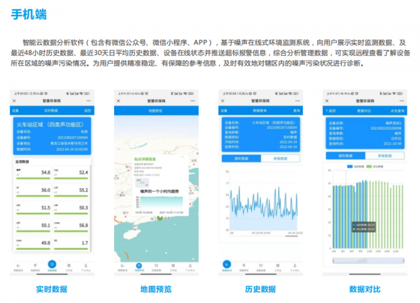Viewport: 420px width, 303px height.
Task: Click the green station marker on the map
Action: 159,219
